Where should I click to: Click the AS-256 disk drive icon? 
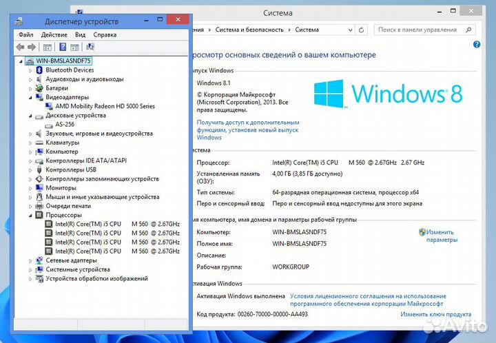point(49,125)
